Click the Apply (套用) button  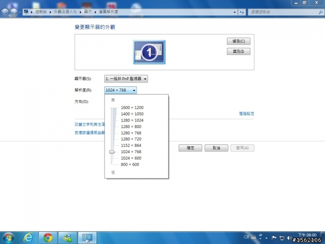(242, 148)
